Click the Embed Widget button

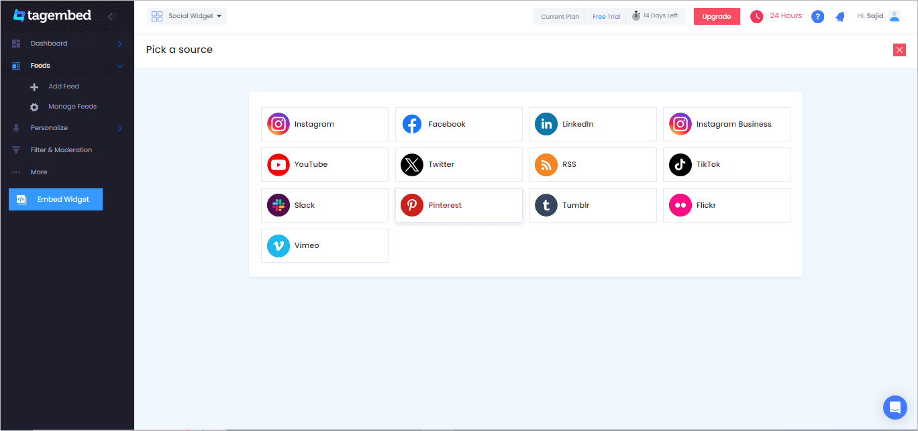(56, 199)
